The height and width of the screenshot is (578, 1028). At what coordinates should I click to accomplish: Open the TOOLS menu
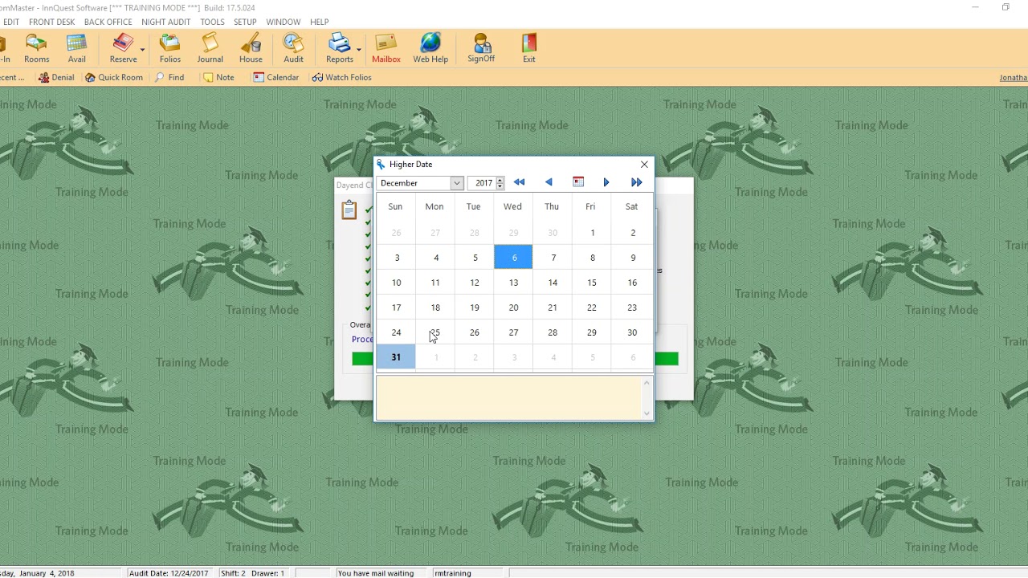[212, 22]
